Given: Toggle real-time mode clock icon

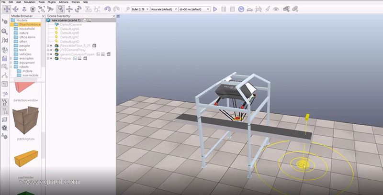Looking at the screenshot, I should (x=241, y=9).
